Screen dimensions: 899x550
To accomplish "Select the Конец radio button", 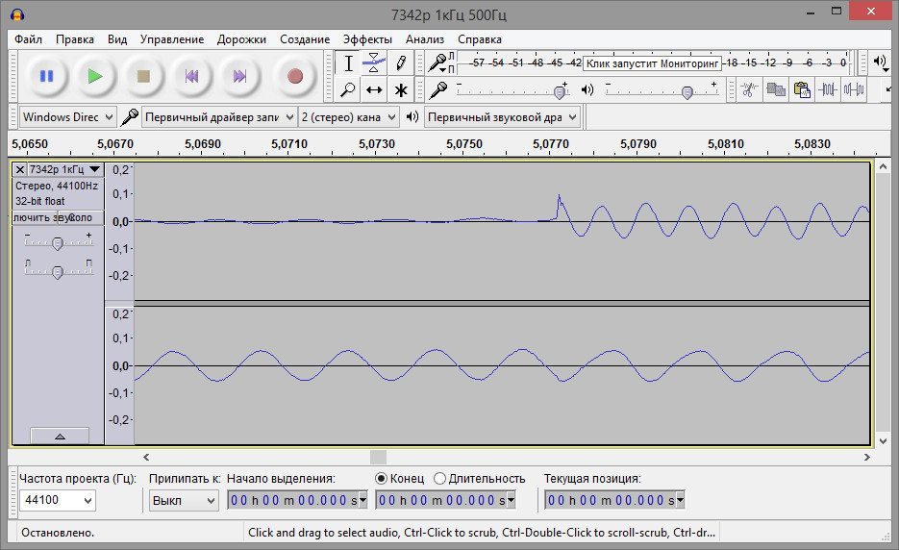I will (381, 478).
